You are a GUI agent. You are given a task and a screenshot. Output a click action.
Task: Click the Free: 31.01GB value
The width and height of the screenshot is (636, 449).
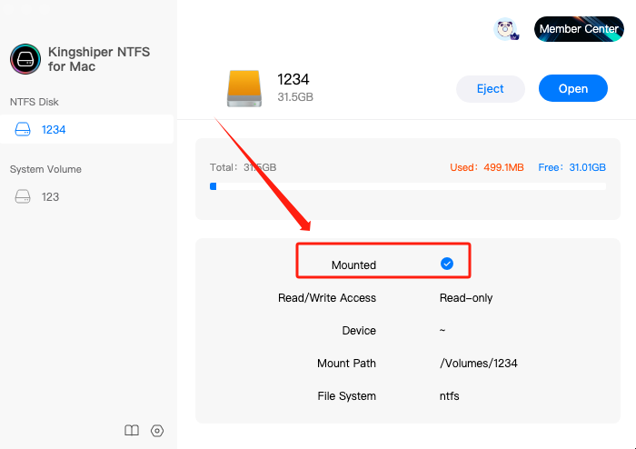[571, 167]
